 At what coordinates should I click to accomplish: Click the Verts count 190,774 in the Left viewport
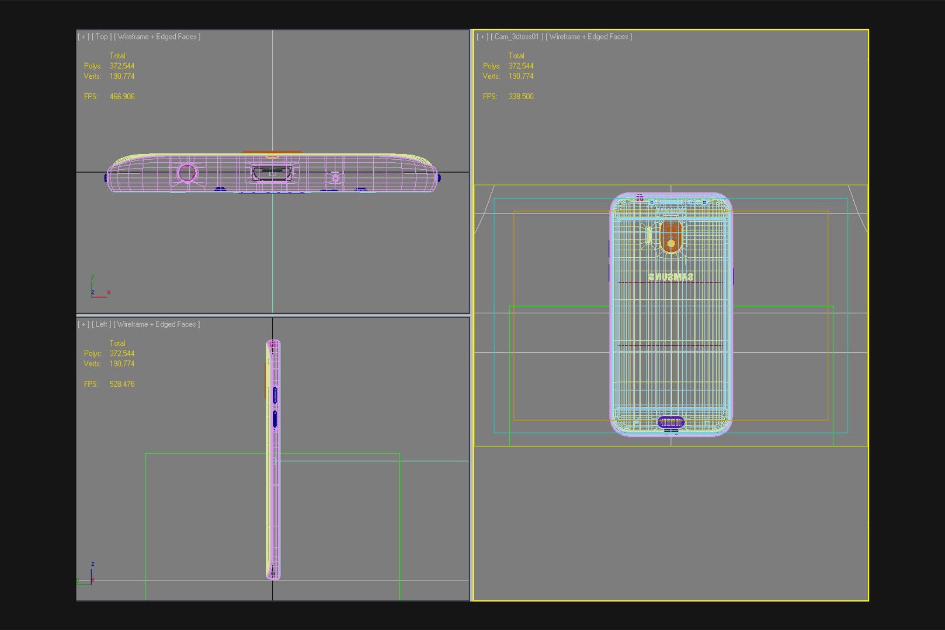pos(122,364)
